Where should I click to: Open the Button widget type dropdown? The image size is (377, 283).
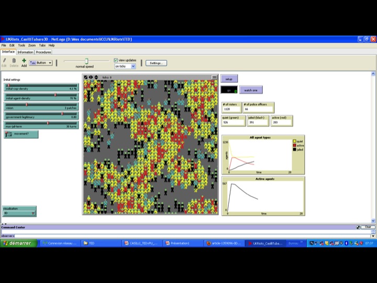pyautogui.click(x=41, y=63)
